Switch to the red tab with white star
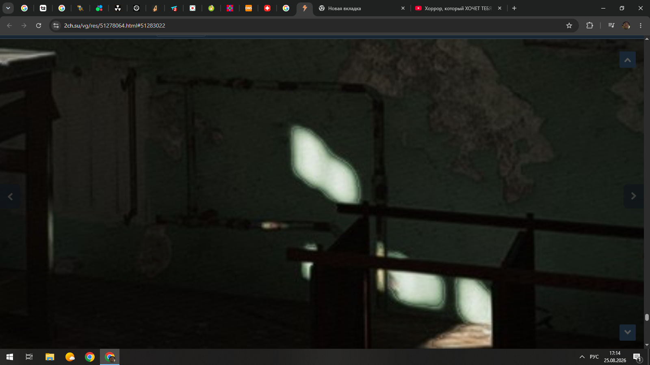Viewport: 650px width, 365px height. pos(267,8)
